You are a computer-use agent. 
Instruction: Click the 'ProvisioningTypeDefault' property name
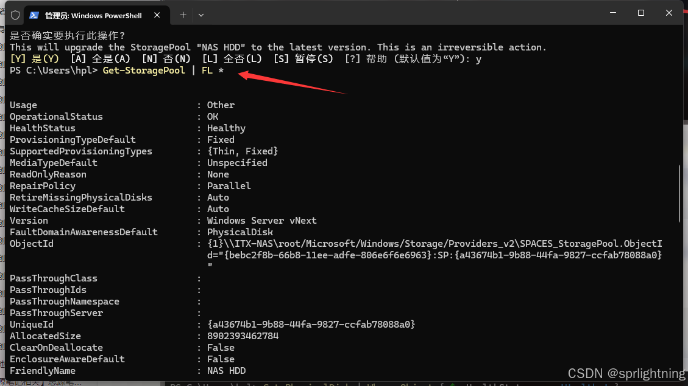[x=73, y=140]
